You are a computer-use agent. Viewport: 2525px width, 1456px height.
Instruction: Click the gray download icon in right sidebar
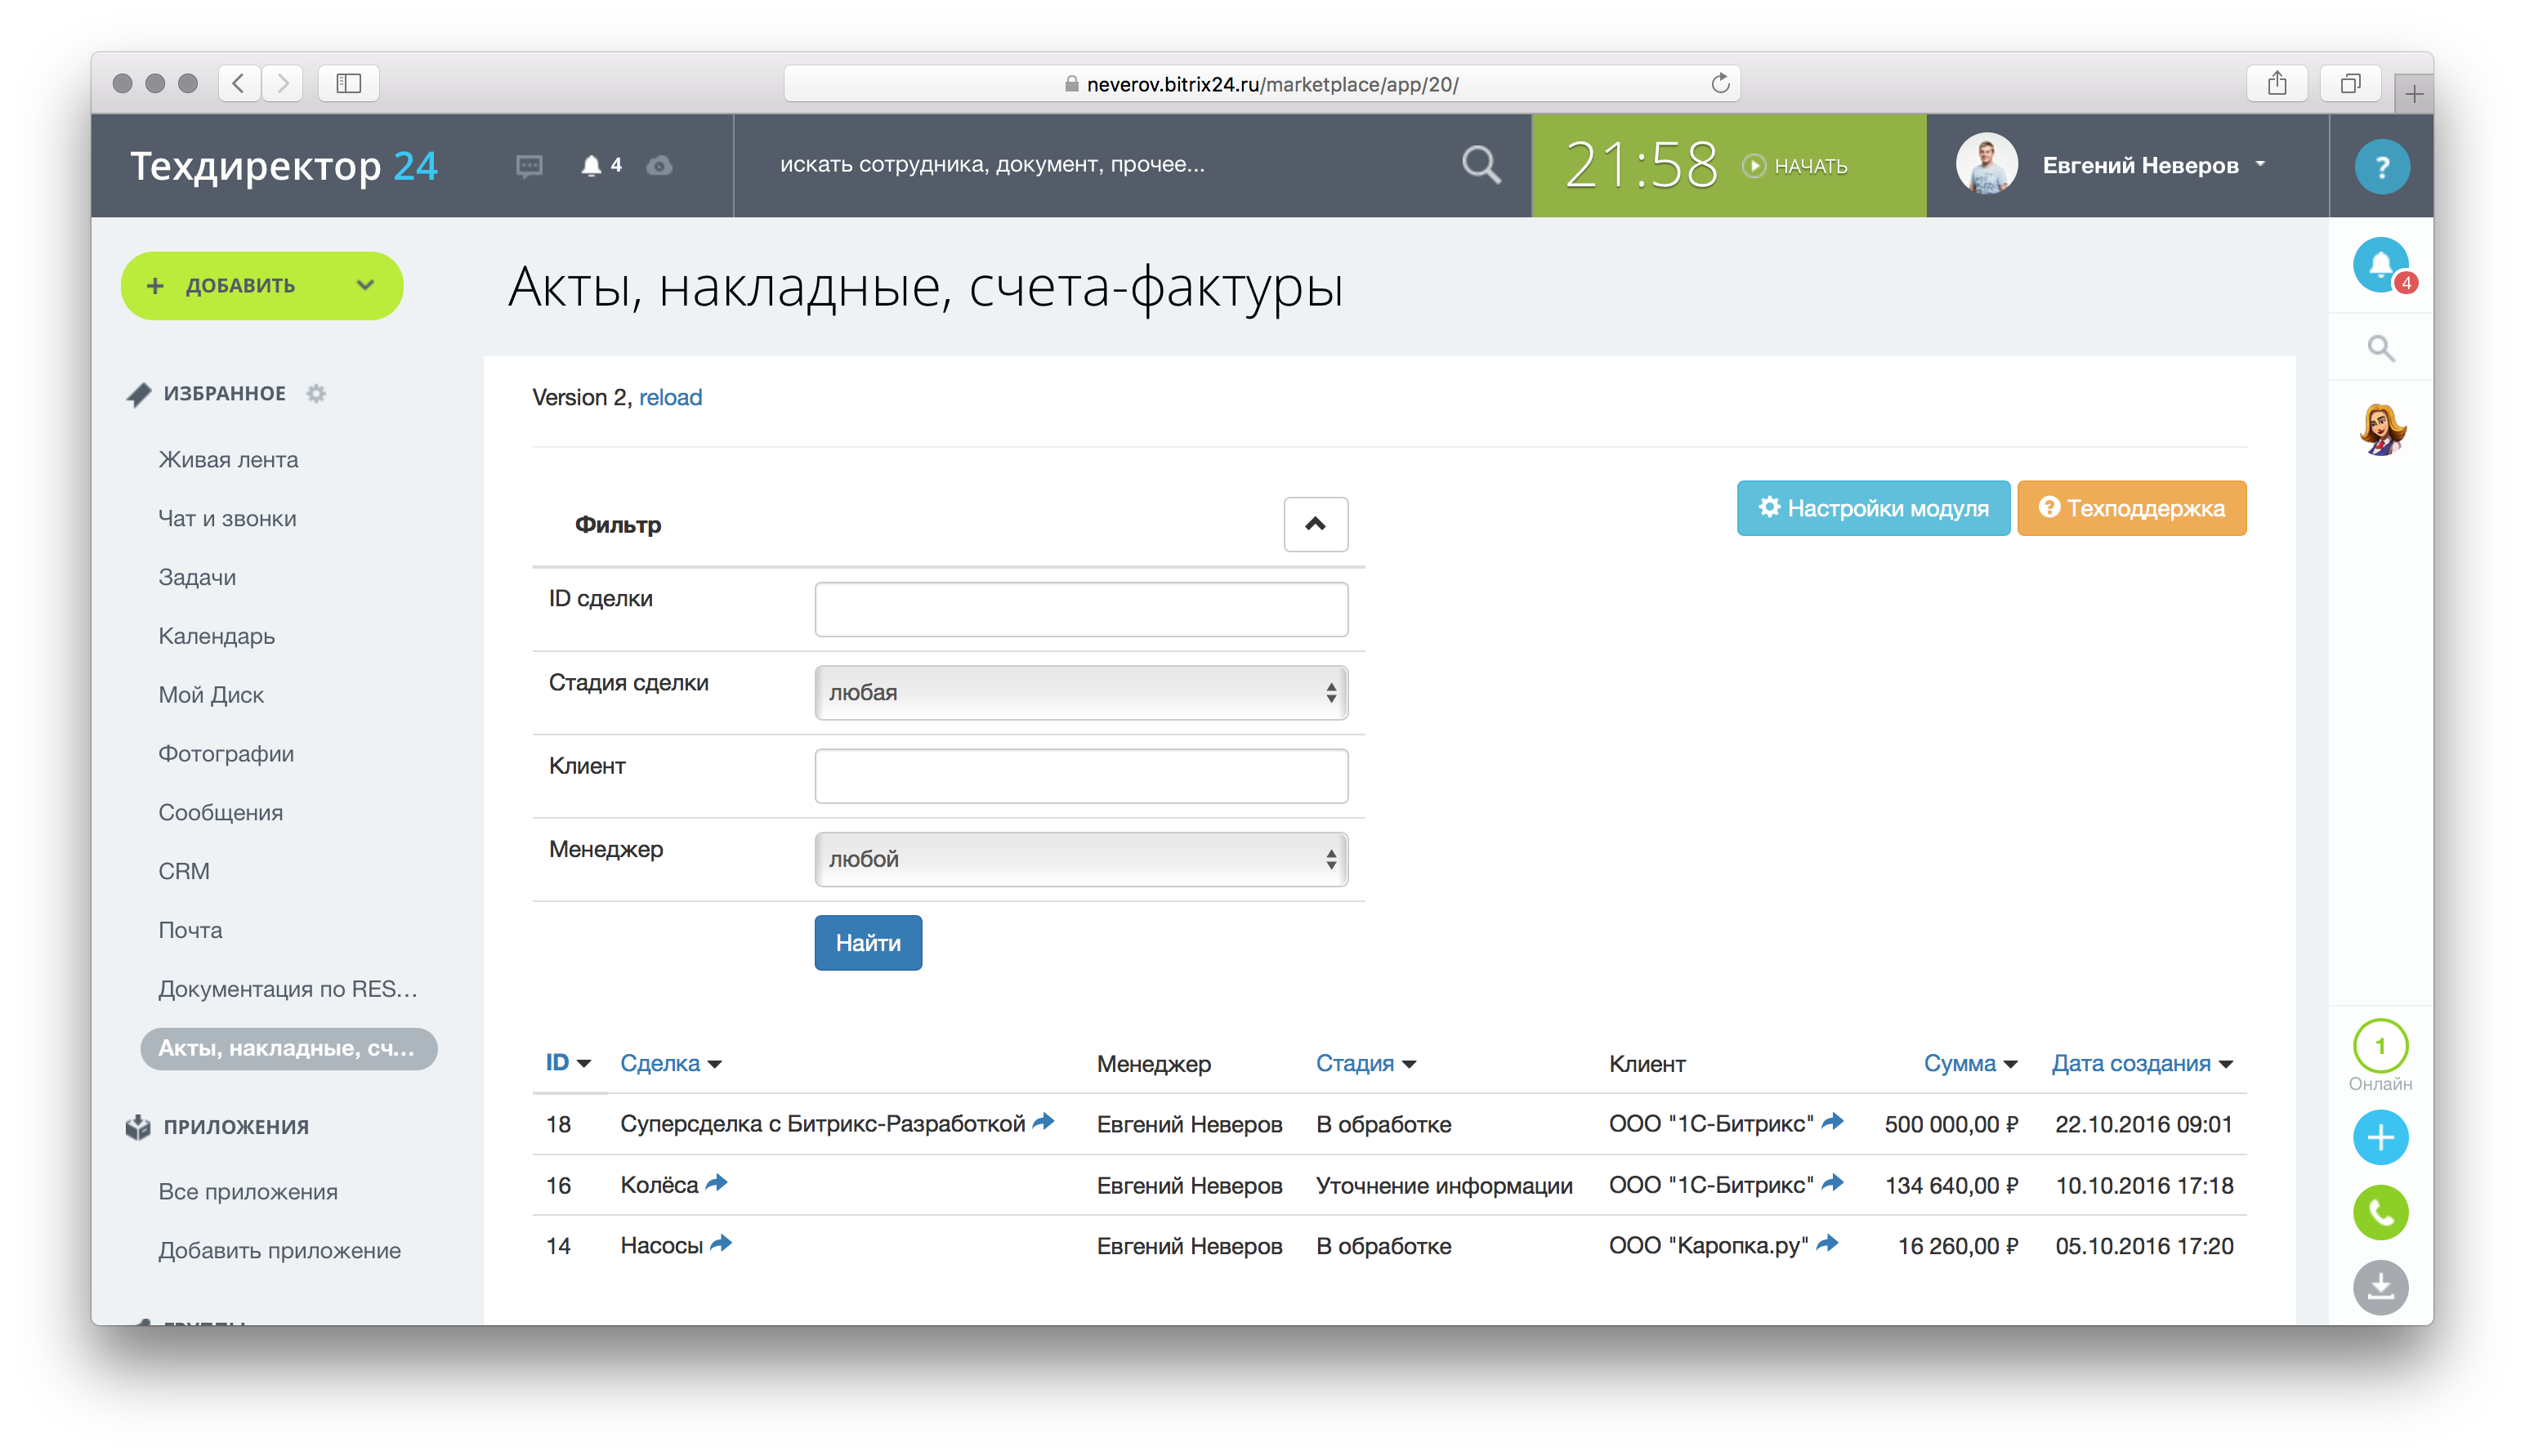click(2380, 1287)
